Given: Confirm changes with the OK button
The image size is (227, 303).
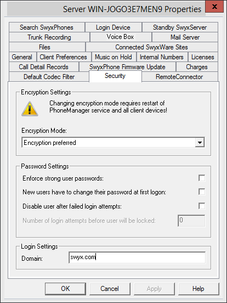Looking at the screenshot, I should point(65,289).
